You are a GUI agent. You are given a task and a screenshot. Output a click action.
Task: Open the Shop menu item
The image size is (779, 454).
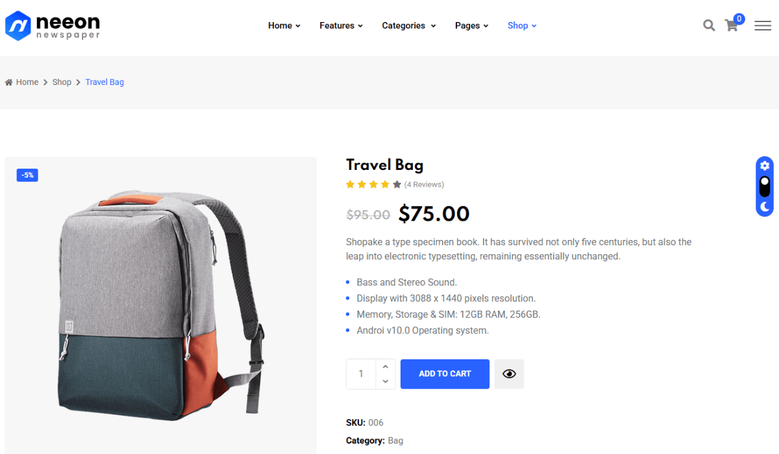(522, 25)
